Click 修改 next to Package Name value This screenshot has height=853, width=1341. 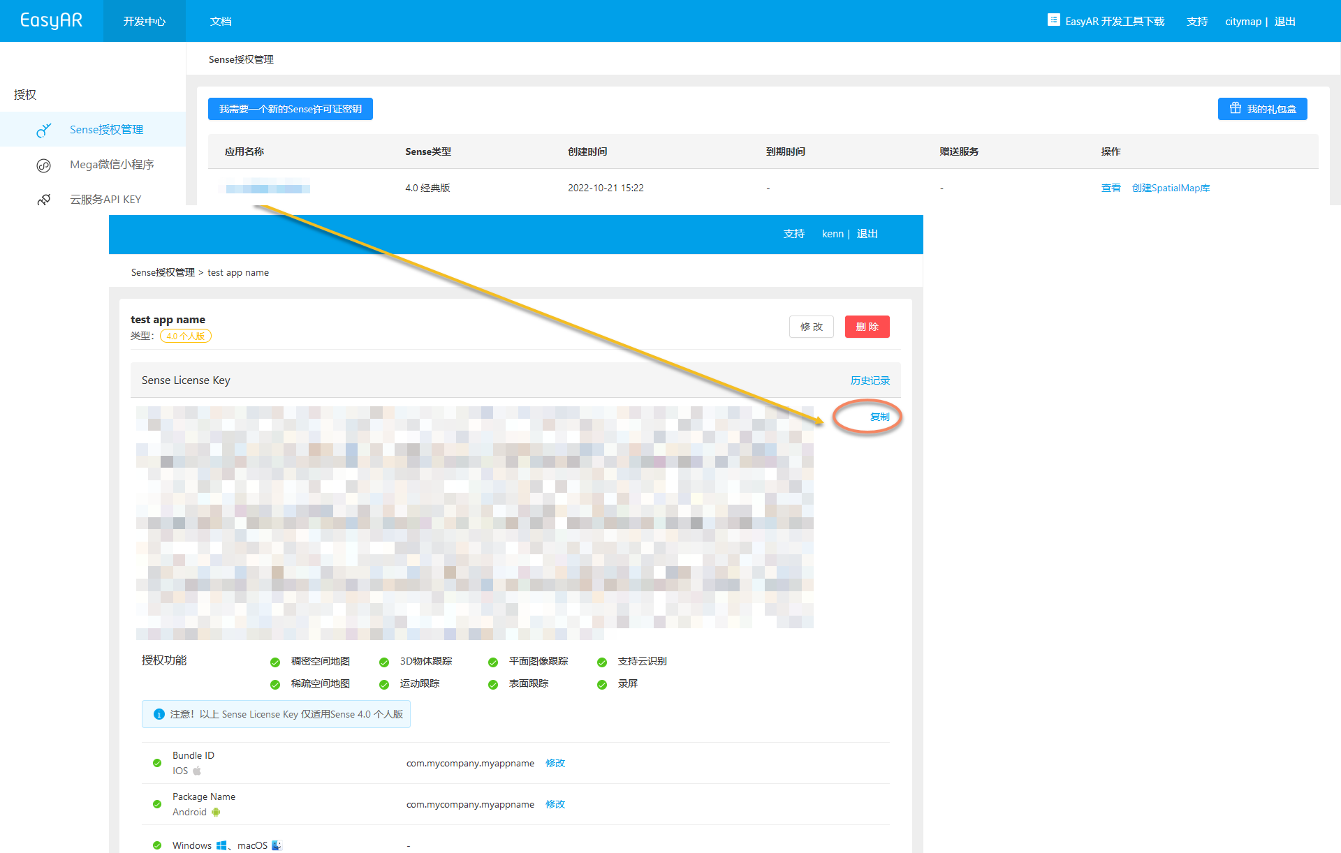555,804
